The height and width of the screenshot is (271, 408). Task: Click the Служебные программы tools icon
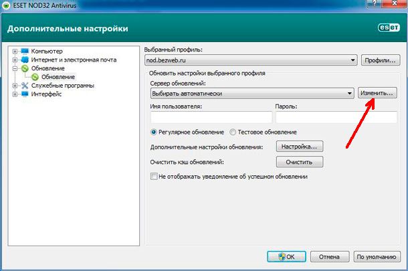(25, 86)
